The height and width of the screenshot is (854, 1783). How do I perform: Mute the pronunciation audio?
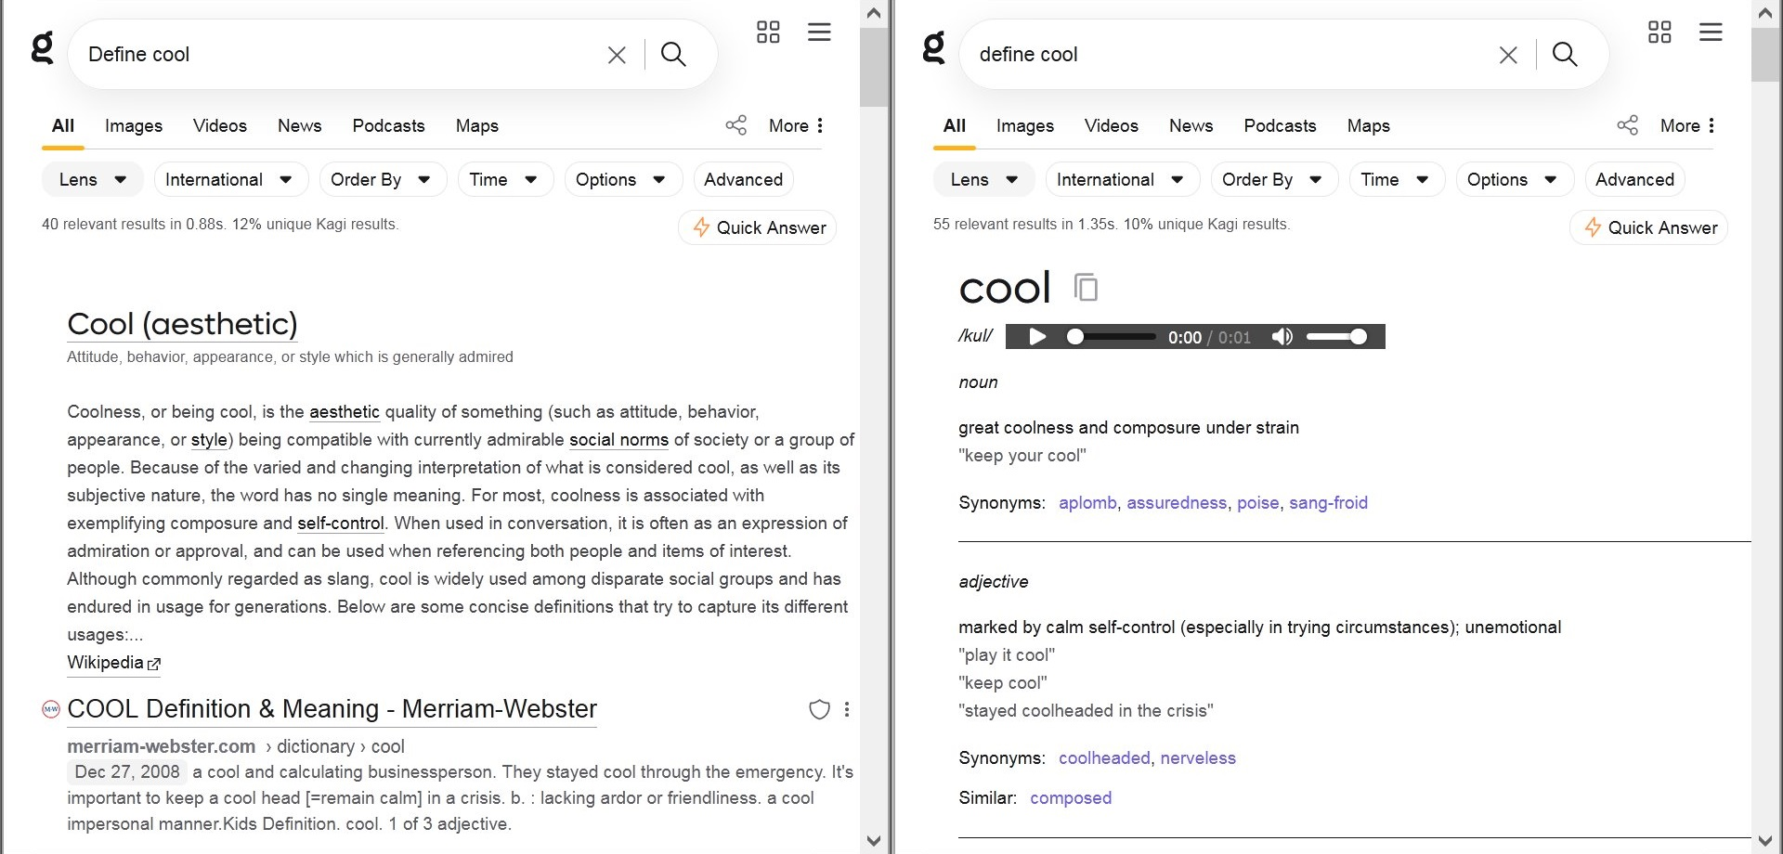[x=1282, y=336]
